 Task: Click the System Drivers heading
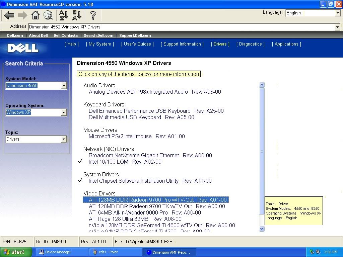click(x=101, y=174)
